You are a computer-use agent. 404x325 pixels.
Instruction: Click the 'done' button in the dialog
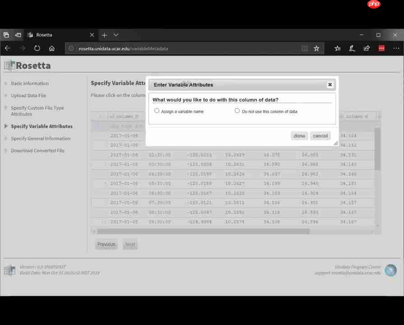pyautogui.click(x=299, y=136)
